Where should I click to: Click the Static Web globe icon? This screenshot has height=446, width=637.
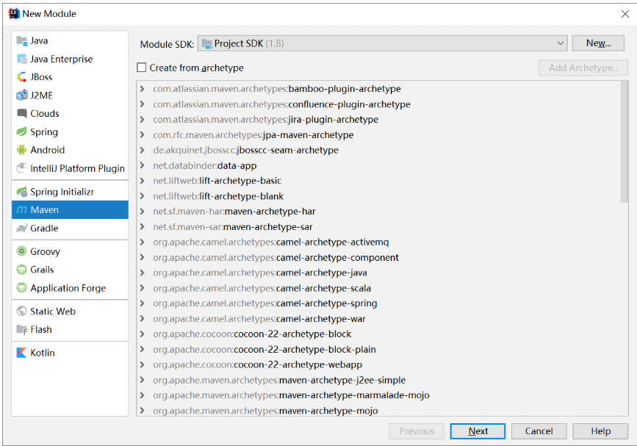click(x=21, y=311)
